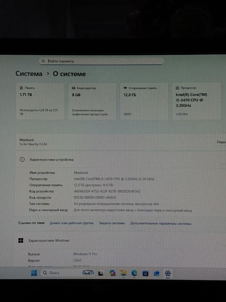Select the Перо и сенсорный ввод value text
This screenshot has width=226, height=302.
click(x=133, y=211)
